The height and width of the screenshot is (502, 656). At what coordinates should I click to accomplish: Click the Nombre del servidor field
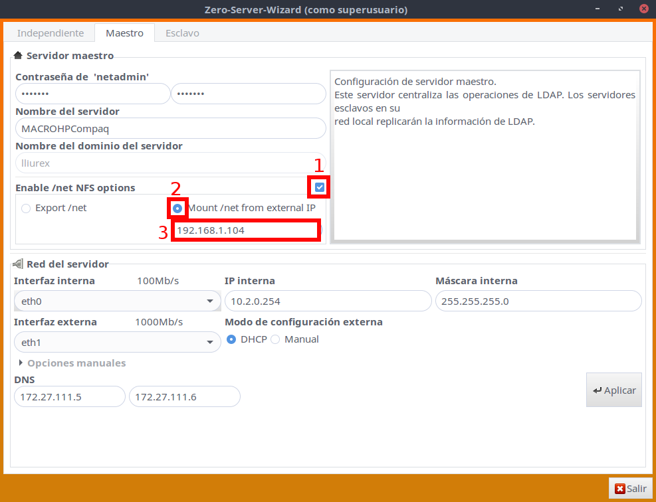click(169, 127)
